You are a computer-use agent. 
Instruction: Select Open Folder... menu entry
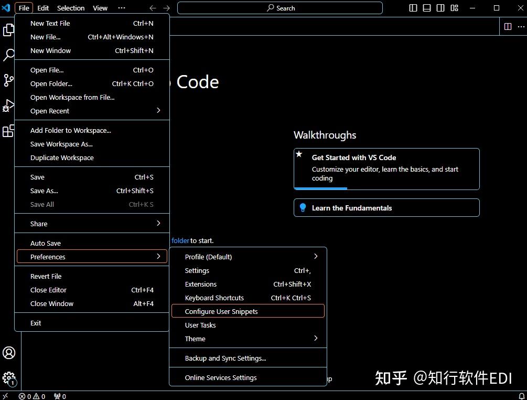click(x=92, y=84)
